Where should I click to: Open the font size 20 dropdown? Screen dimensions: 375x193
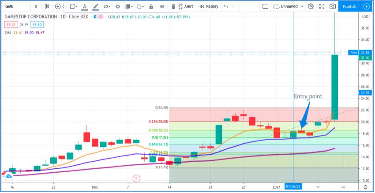[107, 7]
